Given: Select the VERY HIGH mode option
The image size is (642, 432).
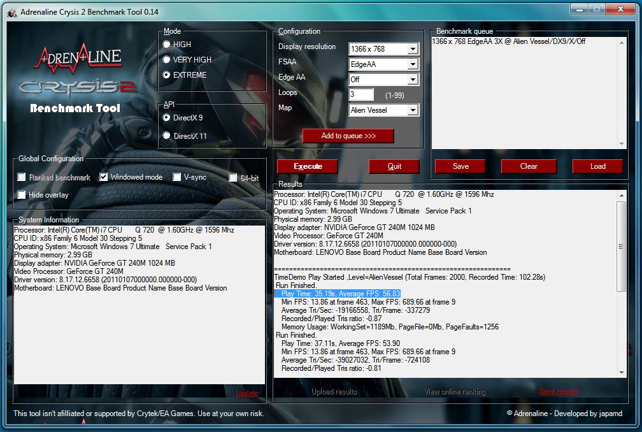Looking at the screenshot, I should (x=166, y=60).
